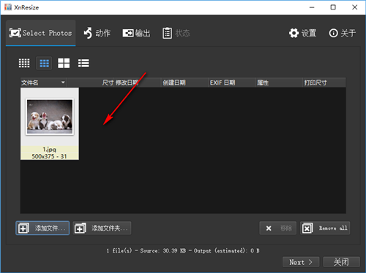The image size is (366, 273).
Task: Open the 输出 tab
Action: (136, 33)
